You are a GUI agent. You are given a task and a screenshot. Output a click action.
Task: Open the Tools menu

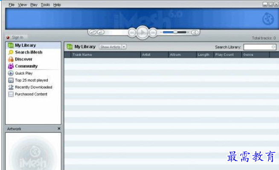45,5
